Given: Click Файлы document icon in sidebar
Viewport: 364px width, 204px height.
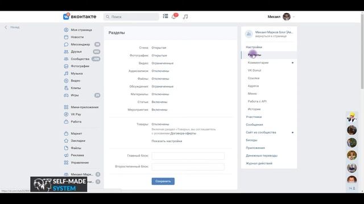Looking at the screenshot, I should coord(66,148).
